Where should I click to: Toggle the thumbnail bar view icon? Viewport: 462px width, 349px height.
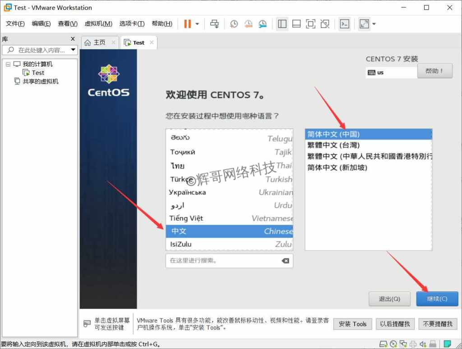click(296, 24)
